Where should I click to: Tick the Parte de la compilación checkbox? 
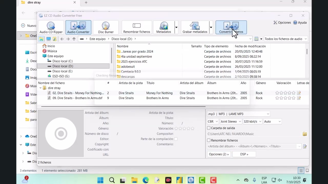click(x=176, y=139)
